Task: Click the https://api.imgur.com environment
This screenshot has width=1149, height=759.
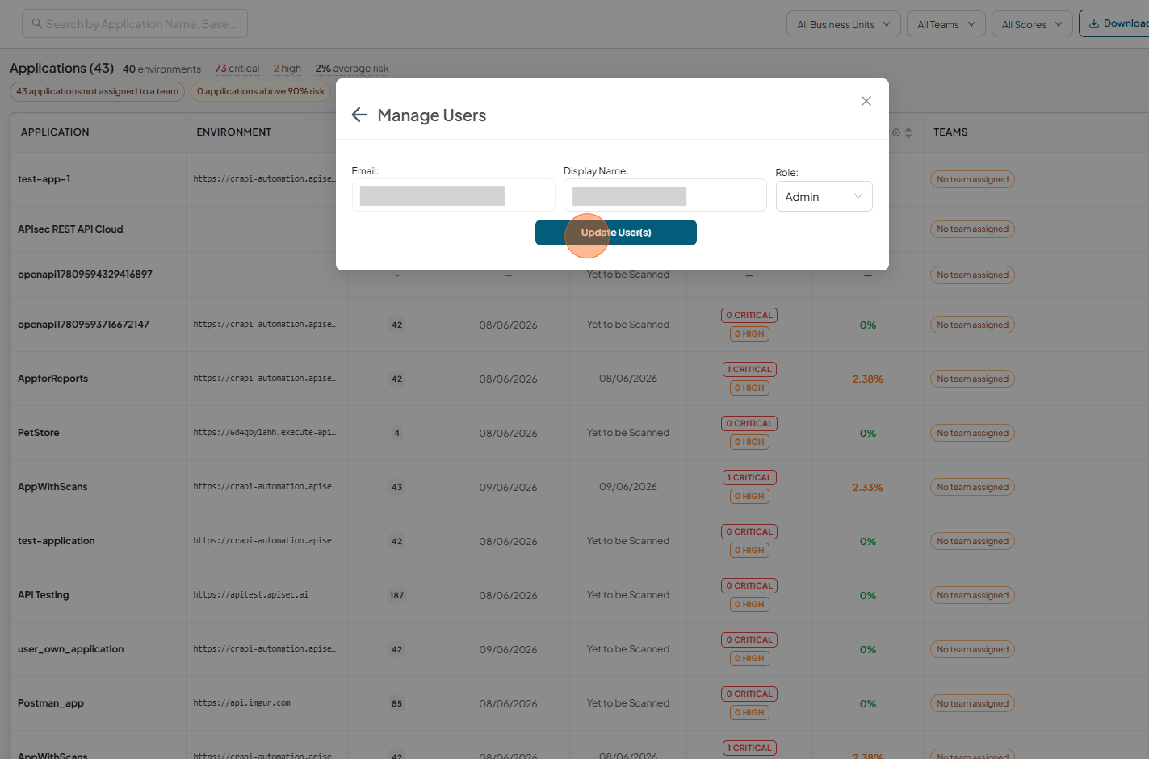Action: click(x=242, y=703)
